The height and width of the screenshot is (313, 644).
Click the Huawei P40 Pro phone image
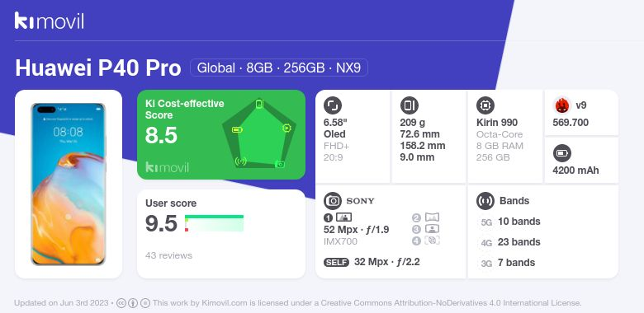click(69, 185)
